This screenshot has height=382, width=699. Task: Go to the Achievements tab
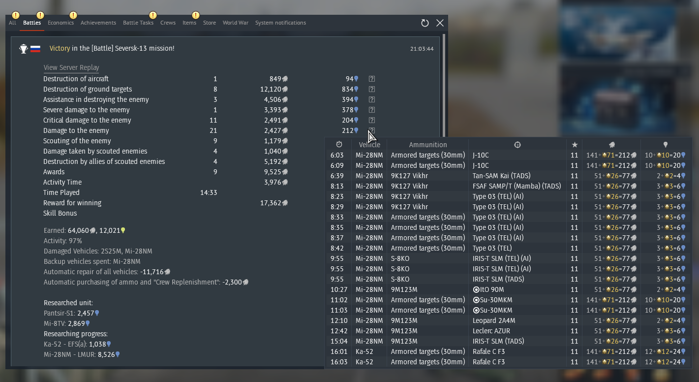[x=98, y=23]
